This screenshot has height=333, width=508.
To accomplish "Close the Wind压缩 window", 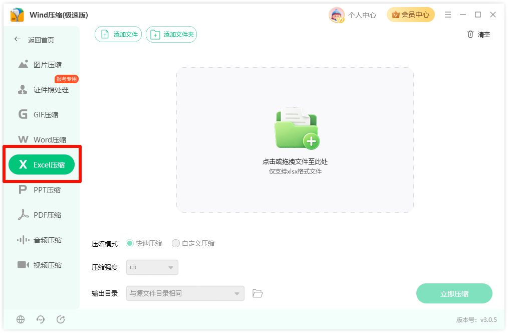I will pyautogui.click(x=493, y=15).
